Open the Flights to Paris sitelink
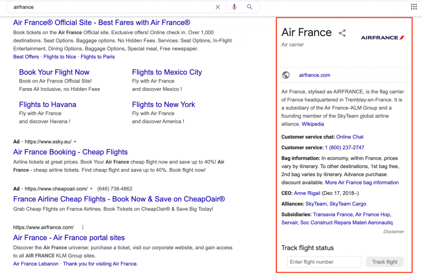The height and width of the screenshot is (278, 422). click(x=98, y=57)
